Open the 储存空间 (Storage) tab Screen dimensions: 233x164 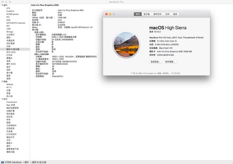pos(156,14)
